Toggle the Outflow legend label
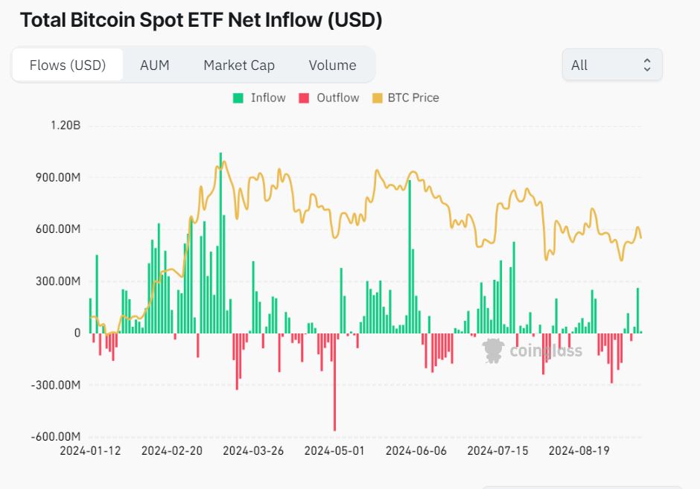Viewport: 700px width, 489px height. click(x=337, y=98)
